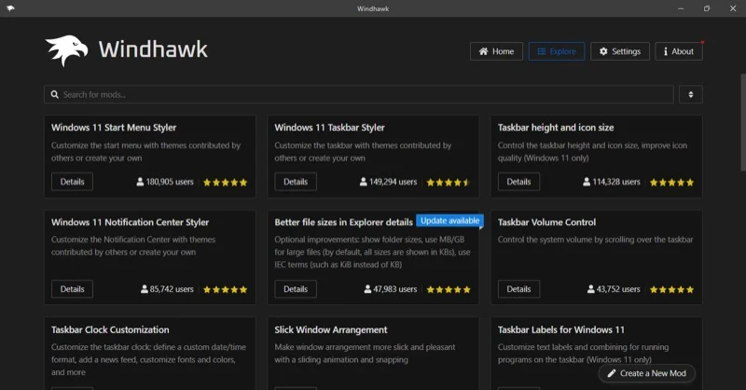Screen dimensions: 746x390
Task: Close the Windhawk window
Action: point(733,8)
